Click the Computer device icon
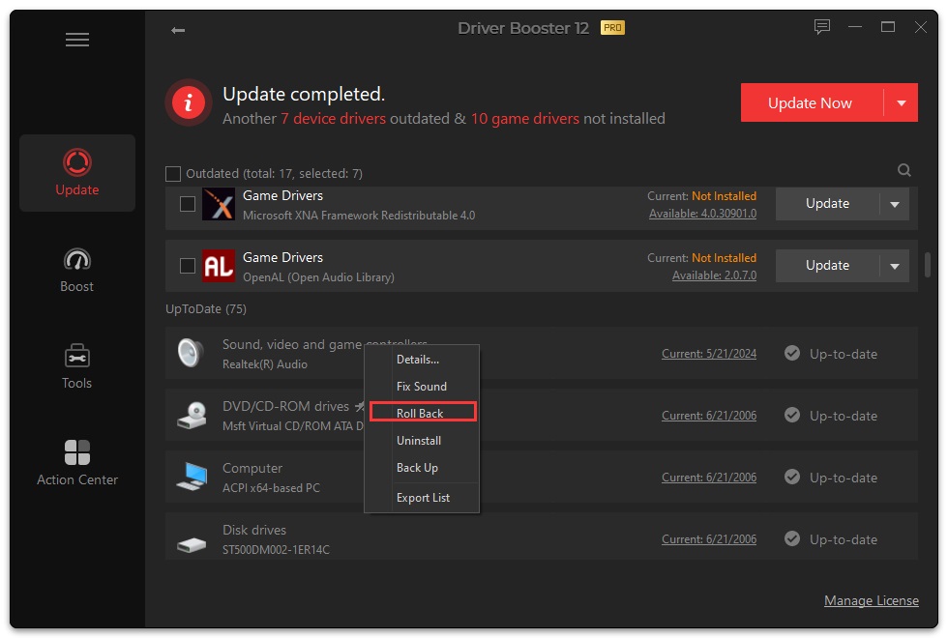The height and width of the screenshot is (638, 948). point(193,477)
